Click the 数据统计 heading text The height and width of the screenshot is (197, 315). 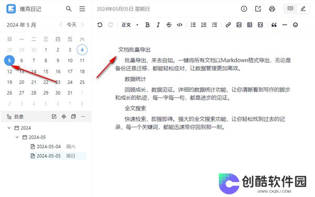click(135, 79)
